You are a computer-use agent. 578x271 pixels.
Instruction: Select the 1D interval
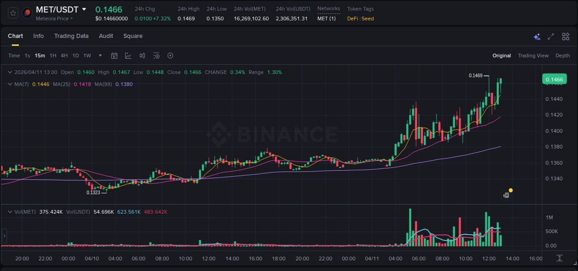coord(75,55)
